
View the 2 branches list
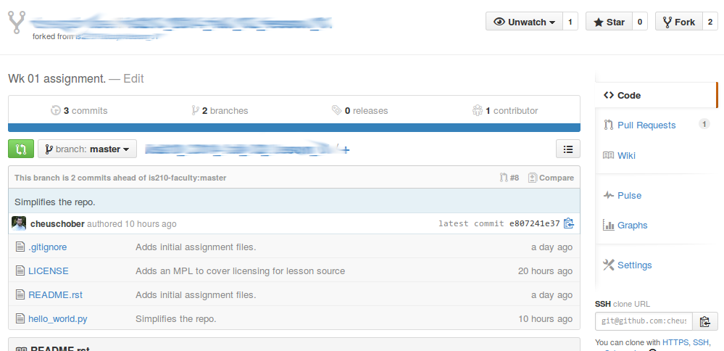click(220, 110)
